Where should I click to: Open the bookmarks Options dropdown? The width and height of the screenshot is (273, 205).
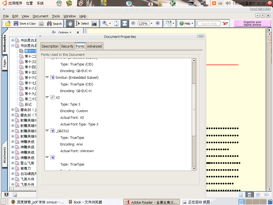coord(65,32)
